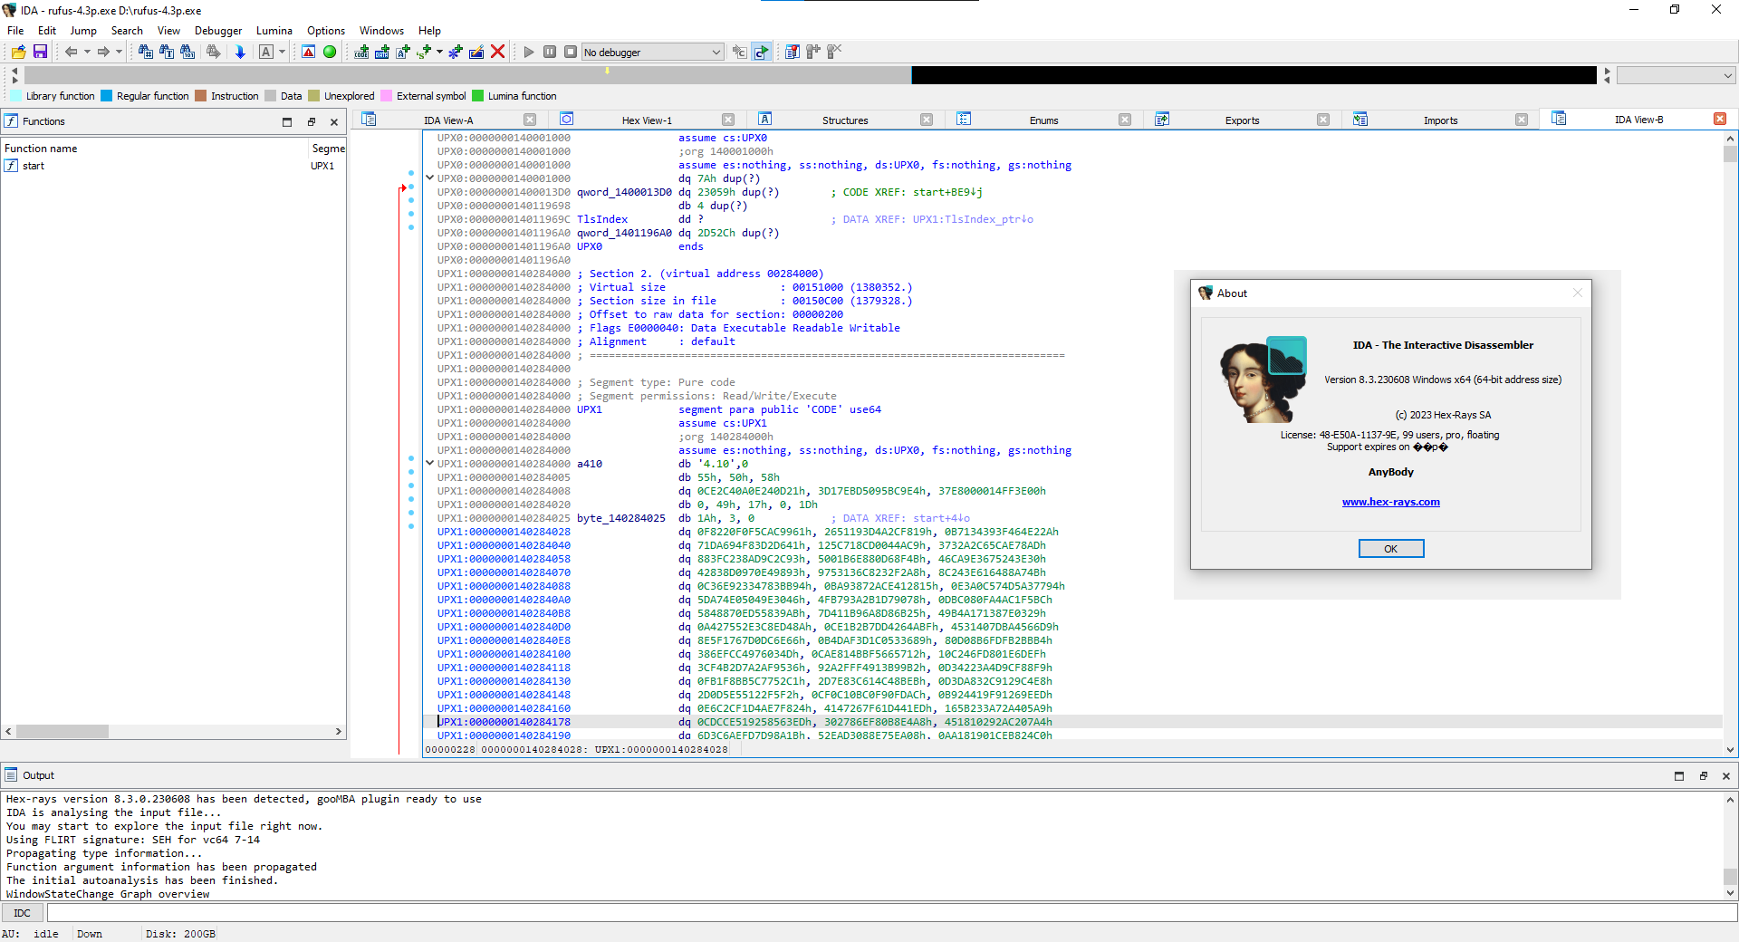Click the pause process icon

(x=550, y=52)
